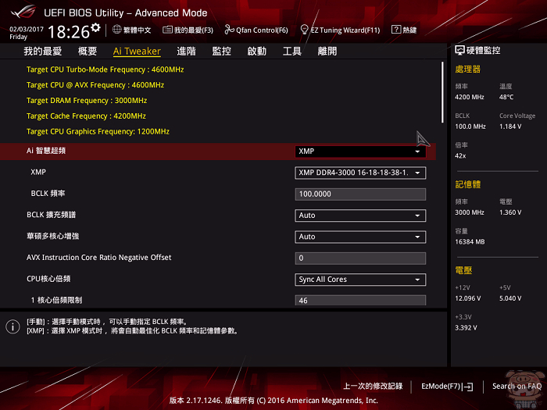The height and width of the screenshot is (410, 547).
Task: Click EzMode exit arrow icon
Action: pyautogui.click(x=468, y=387)
